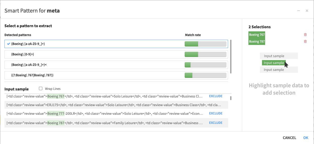Viewport: 314px width, 144px height.
Task: Exclude the Boeing 787 sample row
Action: (x=216, y=123)
